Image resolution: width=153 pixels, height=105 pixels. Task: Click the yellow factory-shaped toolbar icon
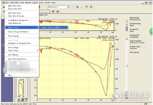click(x=53, y=11)
